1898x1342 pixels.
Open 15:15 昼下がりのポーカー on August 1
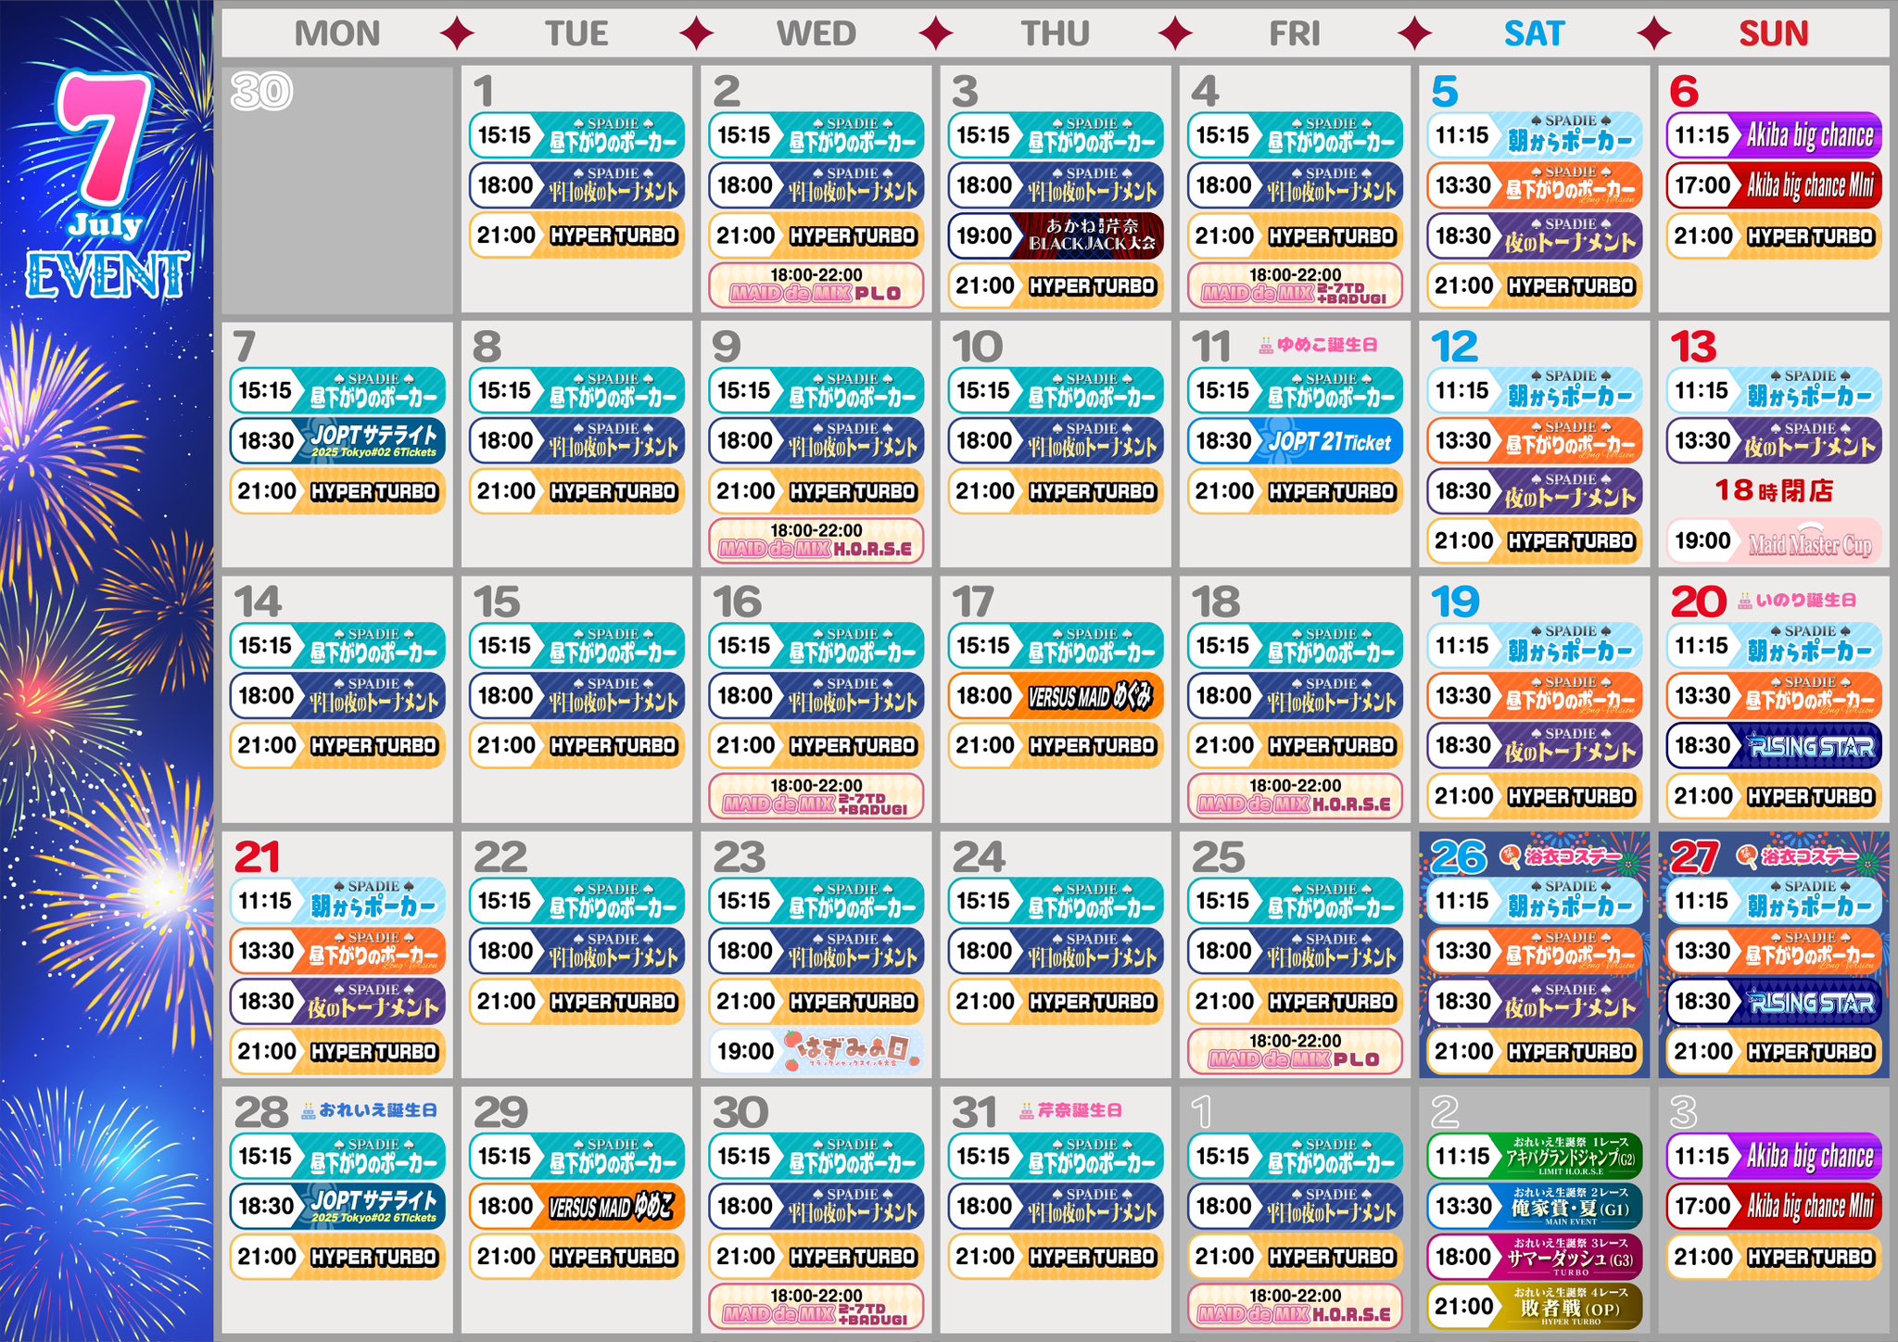click(x=1295, y=1157)
